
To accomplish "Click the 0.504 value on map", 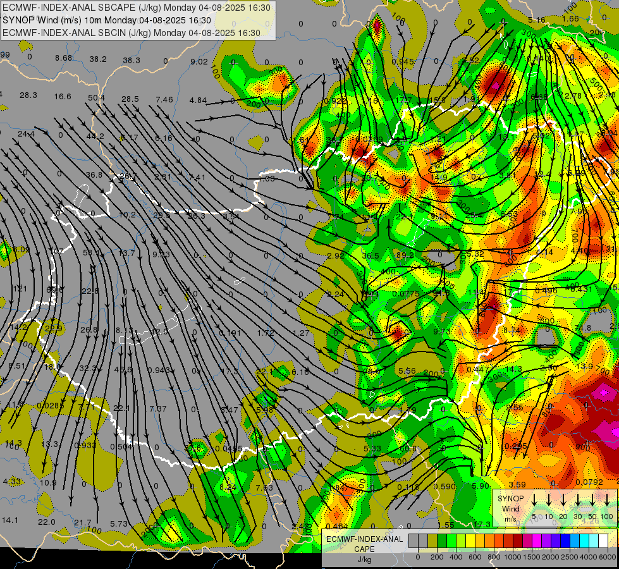I will 121,446.
